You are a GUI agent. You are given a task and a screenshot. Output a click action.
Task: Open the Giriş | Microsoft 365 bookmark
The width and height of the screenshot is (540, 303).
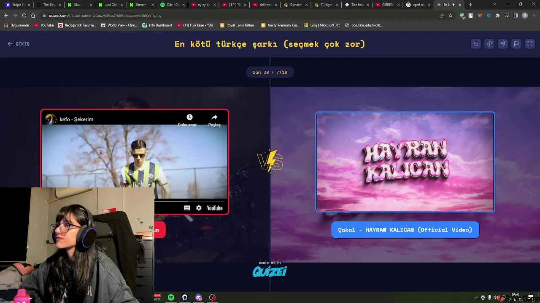[322, 25]
